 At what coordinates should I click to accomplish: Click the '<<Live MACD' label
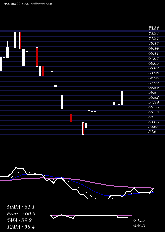(x=139, y=223)
